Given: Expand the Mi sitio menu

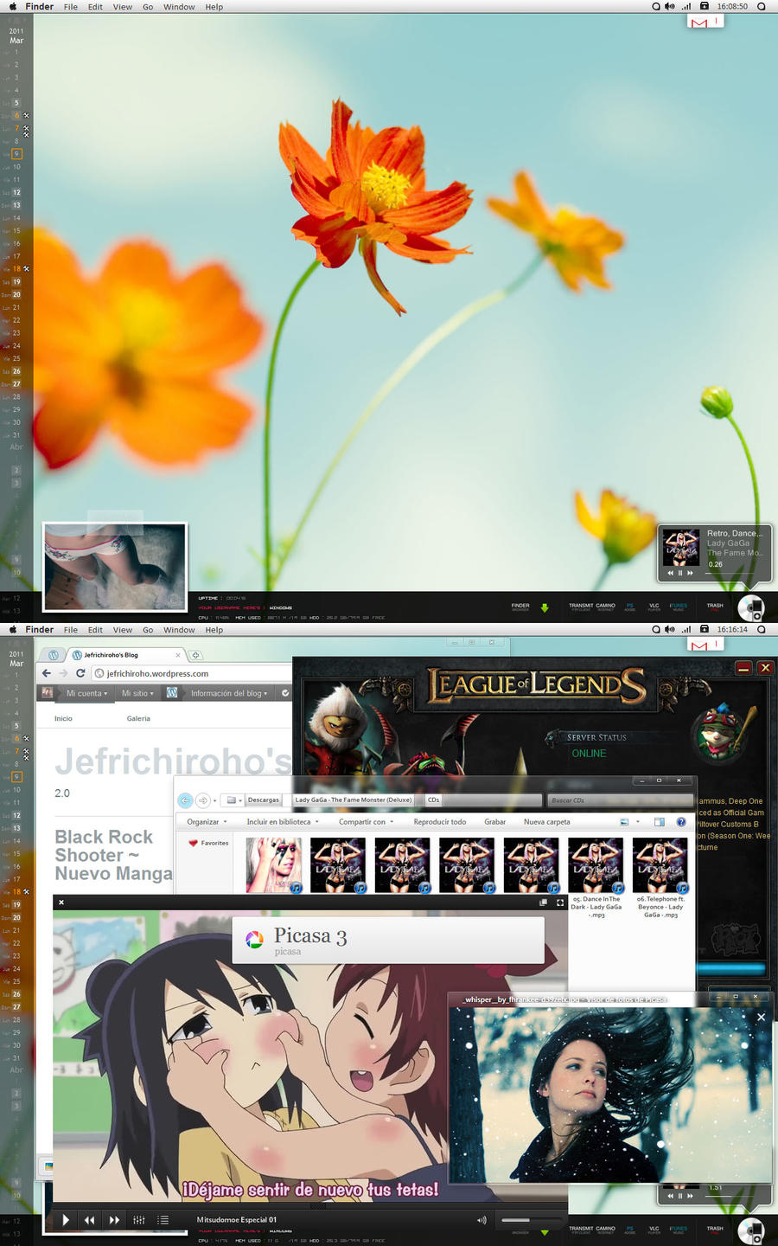Looking at the screenshot, I should [137, 693].
